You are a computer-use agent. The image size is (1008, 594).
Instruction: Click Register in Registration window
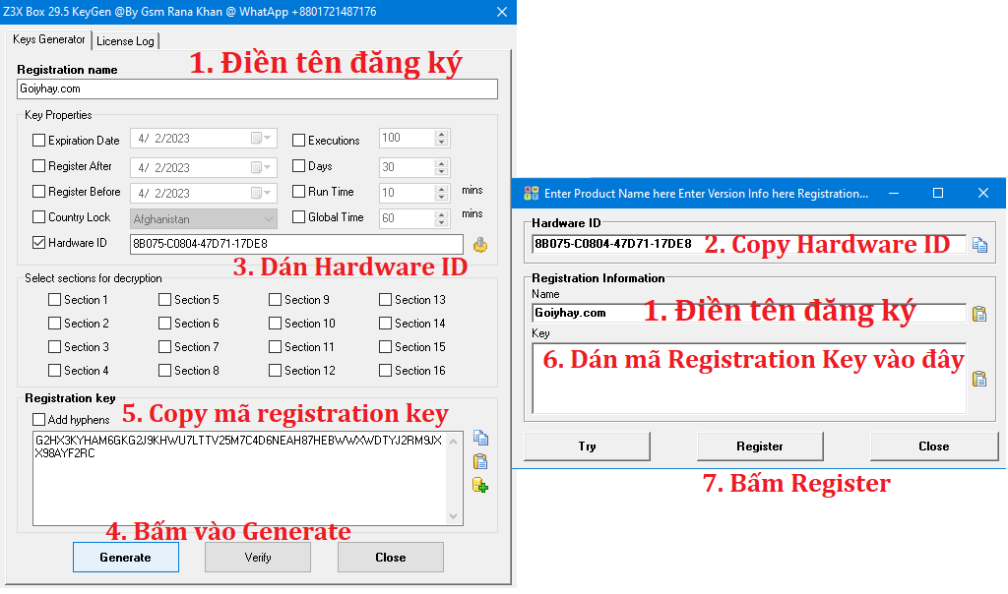[760, 446]
